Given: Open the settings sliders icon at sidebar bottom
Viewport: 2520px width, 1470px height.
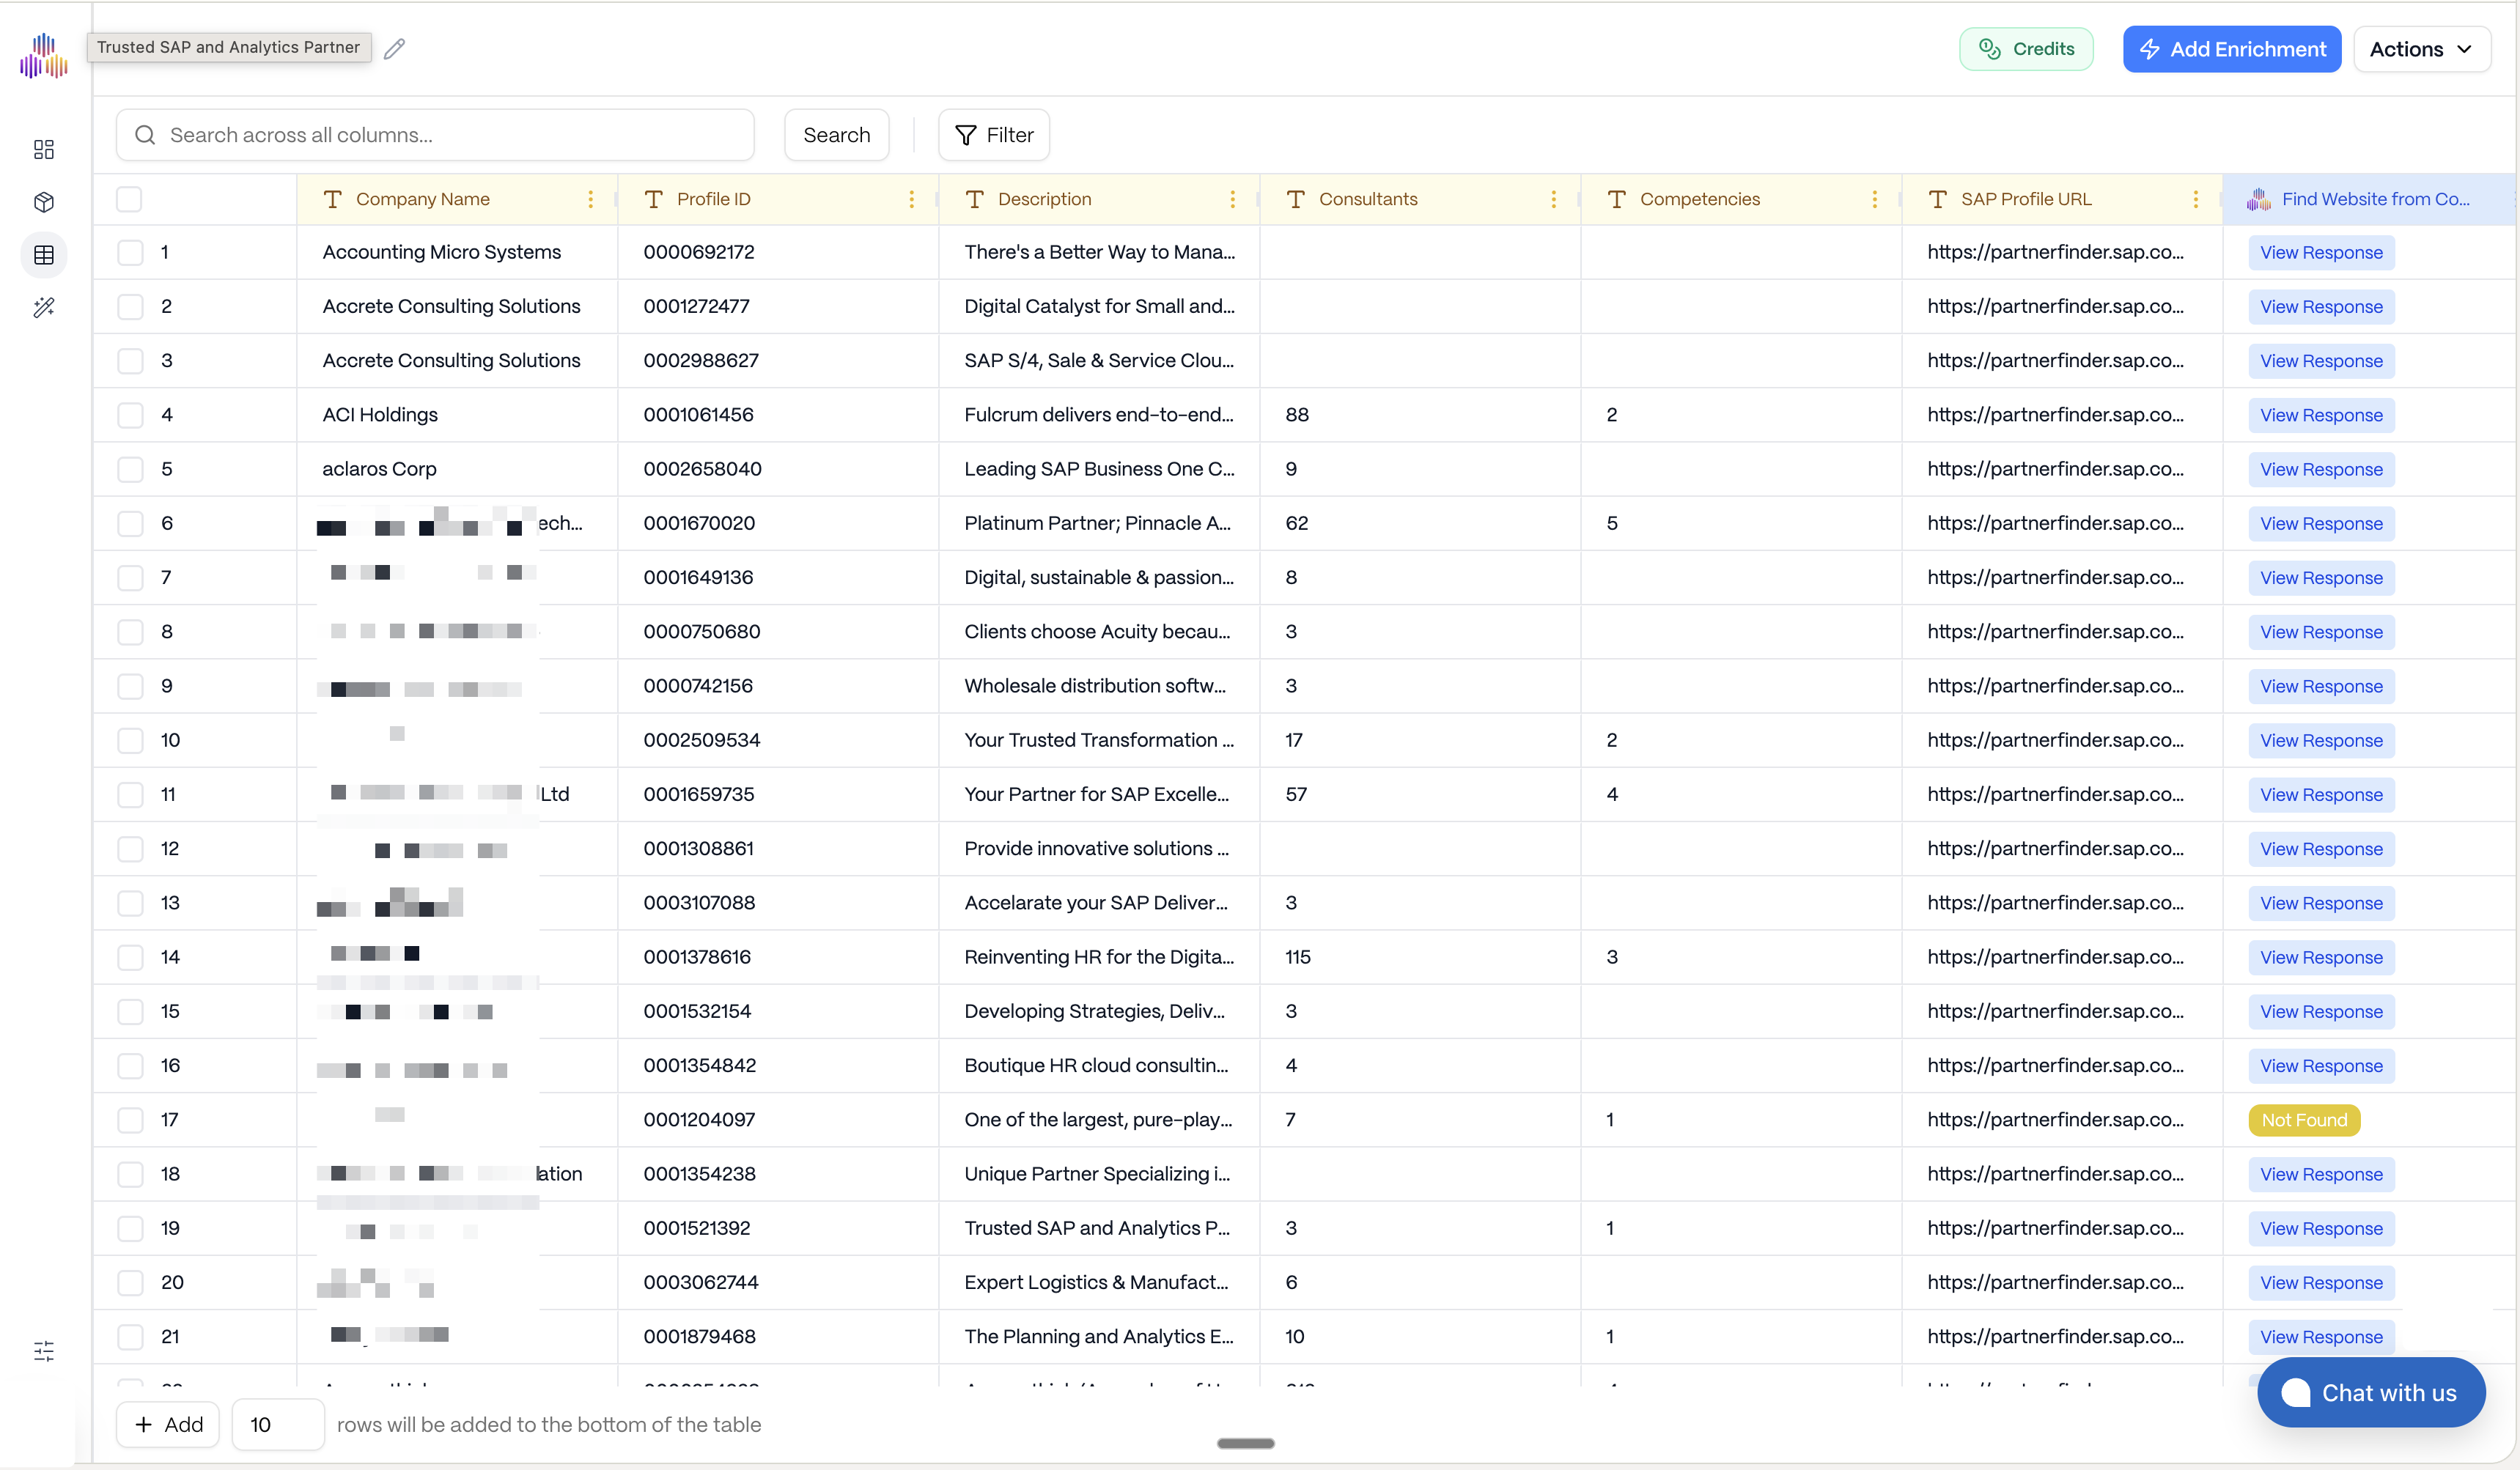Looking at the screenshot, I should (43, 1351).
